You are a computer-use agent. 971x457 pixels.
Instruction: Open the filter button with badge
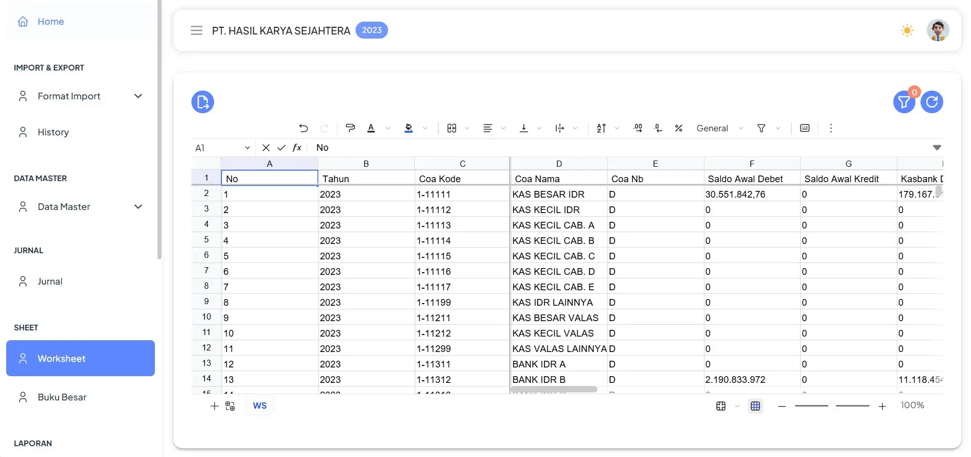[x=904, y=102]
